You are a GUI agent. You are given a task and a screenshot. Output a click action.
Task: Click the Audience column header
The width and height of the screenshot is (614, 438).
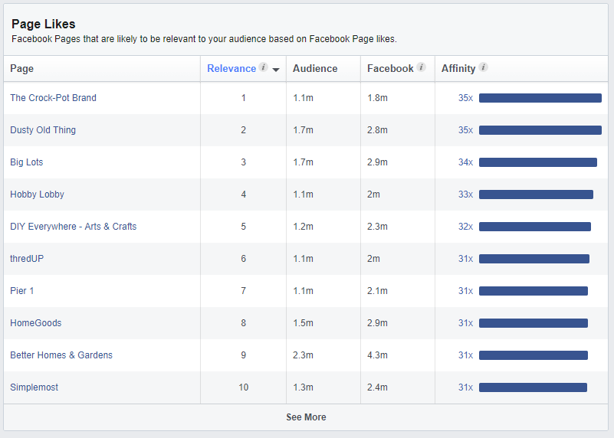point(315,68)
